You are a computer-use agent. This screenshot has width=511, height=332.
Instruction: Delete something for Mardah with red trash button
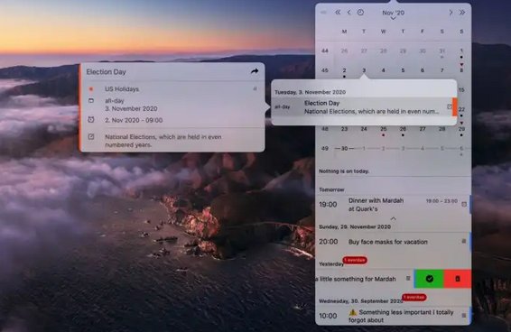[x=458, y=279]
